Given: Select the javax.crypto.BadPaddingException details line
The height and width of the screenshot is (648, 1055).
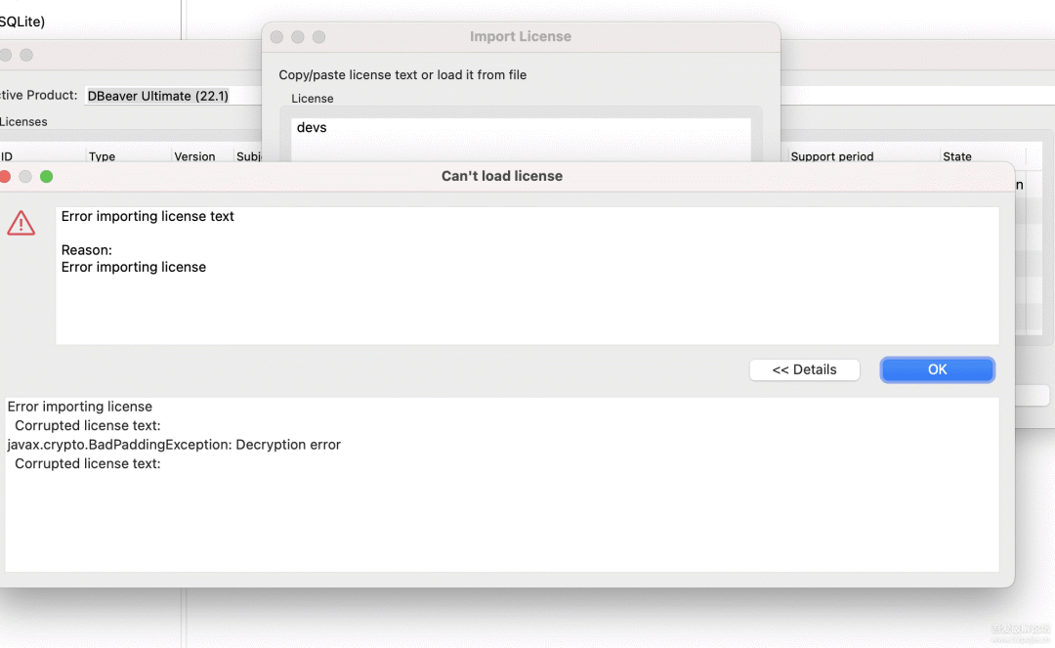Looking at the screenshot, I should click(x=174, y=445).
